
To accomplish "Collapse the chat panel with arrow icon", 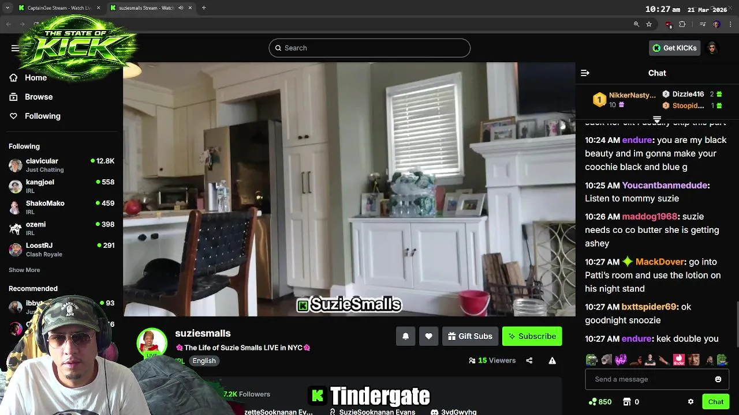I will click(x=585, y=73).
